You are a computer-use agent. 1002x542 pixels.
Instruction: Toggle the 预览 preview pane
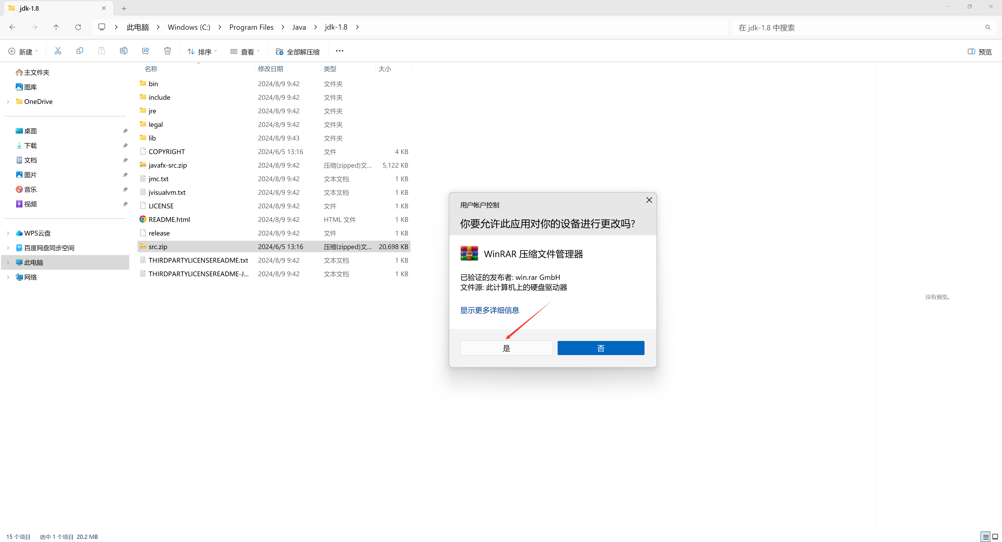click(x=980, y=52)
